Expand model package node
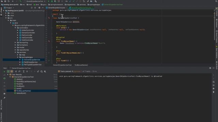218x122 pixels. 15,47
